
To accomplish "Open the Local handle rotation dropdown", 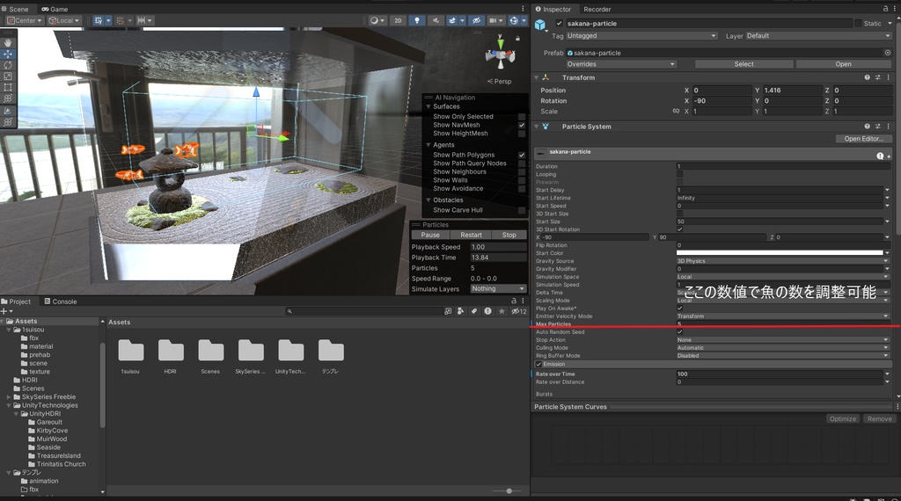I will (63, 20).
